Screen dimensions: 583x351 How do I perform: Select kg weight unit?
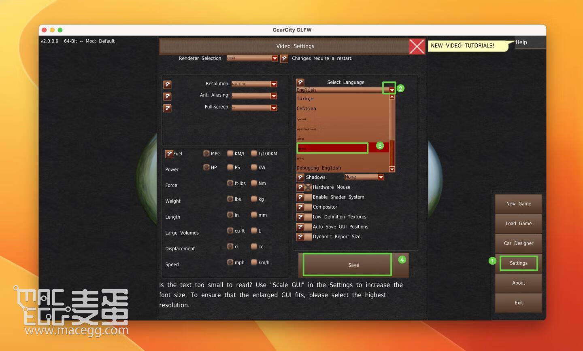(254, 199)
